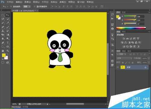Image resolution: width=151 pixels, height=109 pixels.
Task: Expand the layer Opacity dropdown arrow
Action: (149, 59)
